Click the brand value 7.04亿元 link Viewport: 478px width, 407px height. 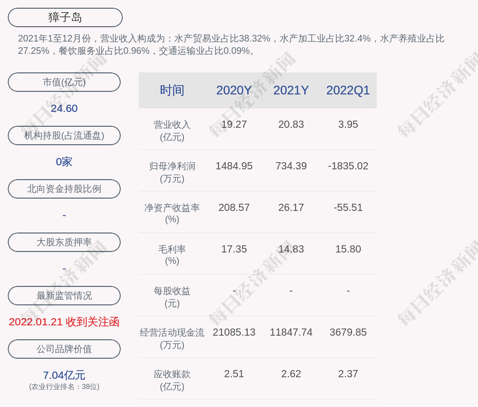click(64, 375)
